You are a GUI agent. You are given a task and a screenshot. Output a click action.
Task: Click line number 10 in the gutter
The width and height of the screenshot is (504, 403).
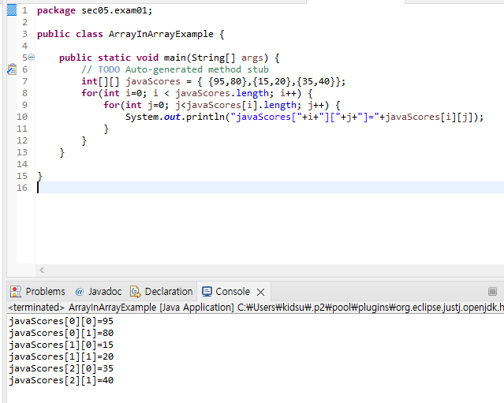click(22, 117)
